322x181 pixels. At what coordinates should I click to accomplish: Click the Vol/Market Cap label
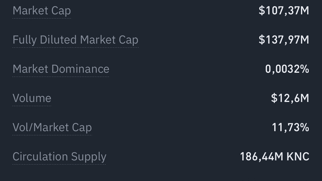(x=52, y=127)
